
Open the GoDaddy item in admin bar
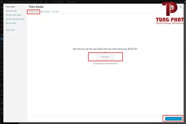click(72, 2)
